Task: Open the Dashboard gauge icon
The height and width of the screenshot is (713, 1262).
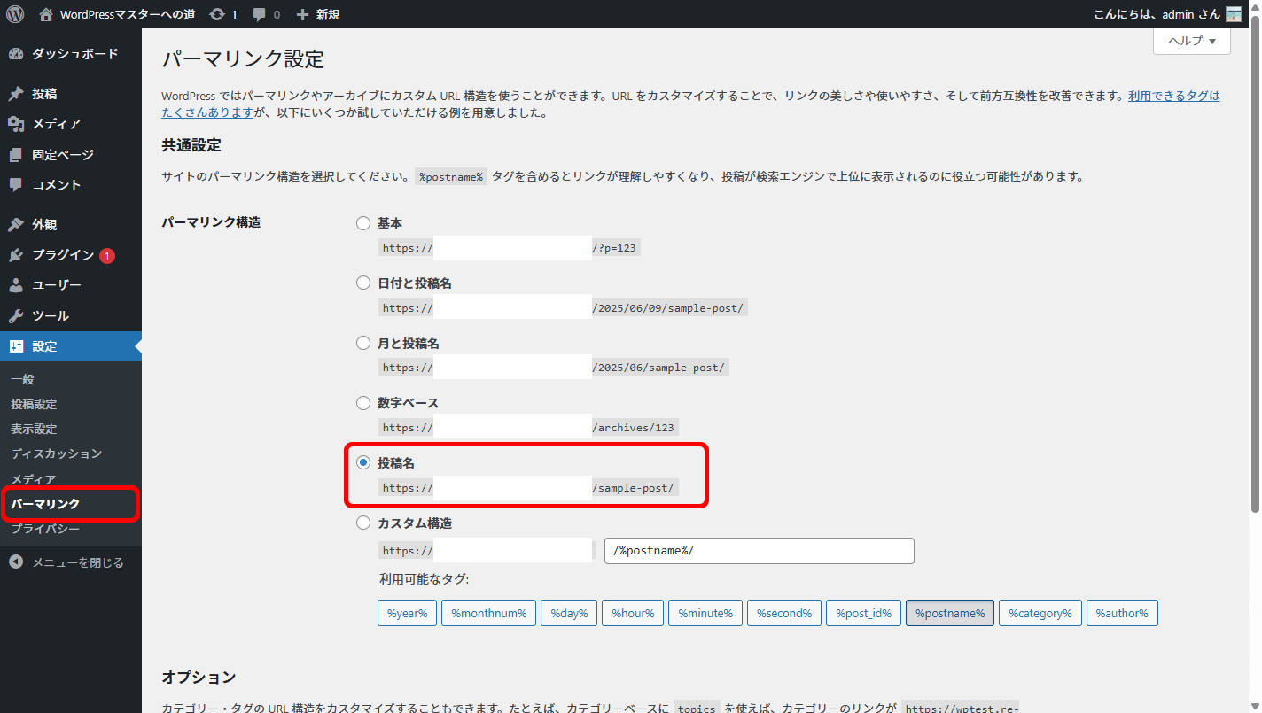Action: 16,54
